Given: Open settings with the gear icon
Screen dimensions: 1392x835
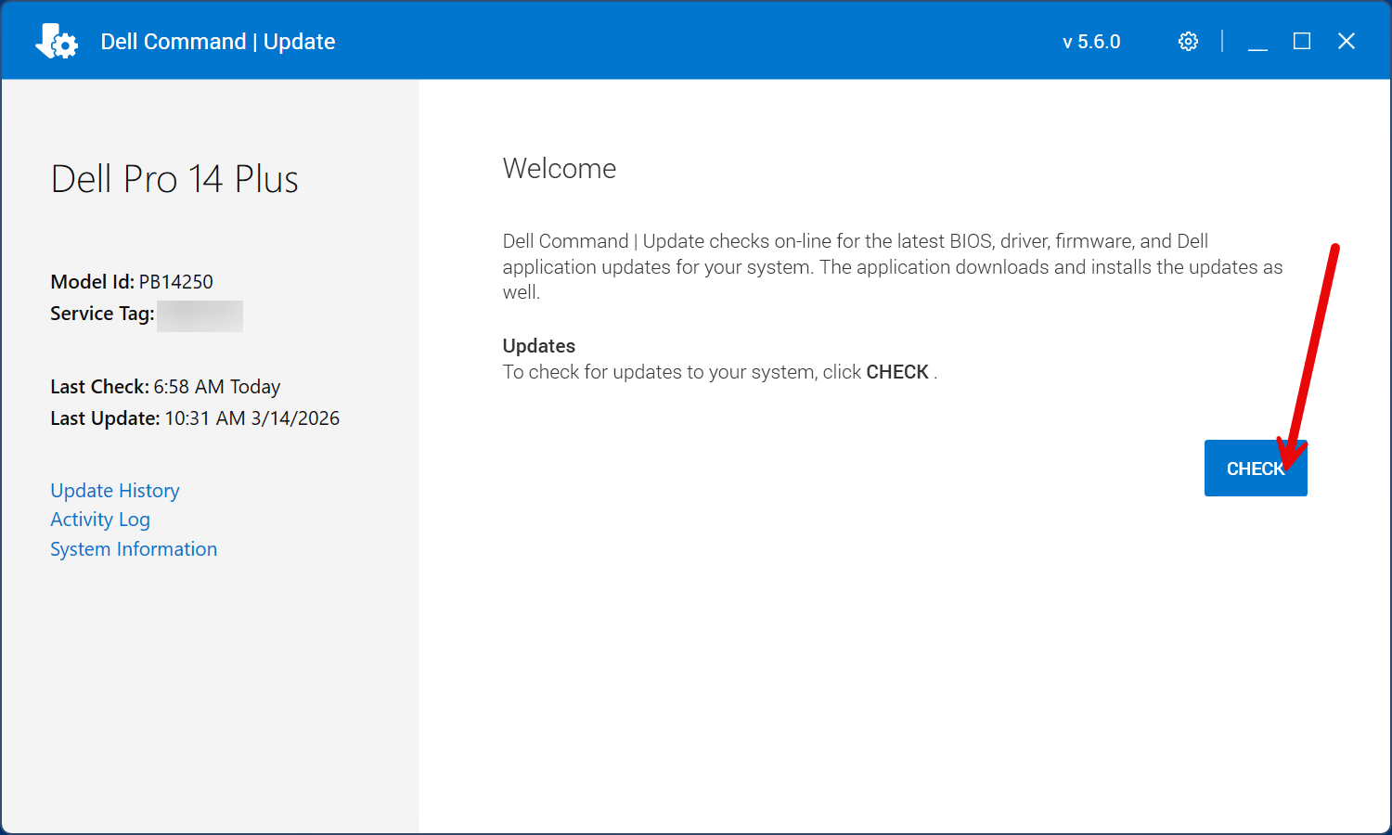Looking at the screenshot, I should tap(1188, 42).
